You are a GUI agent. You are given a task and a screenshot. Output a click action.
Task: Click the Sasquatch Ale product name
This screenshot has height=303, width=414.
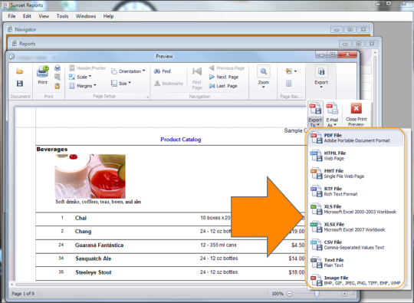click(x=94, y=259)
